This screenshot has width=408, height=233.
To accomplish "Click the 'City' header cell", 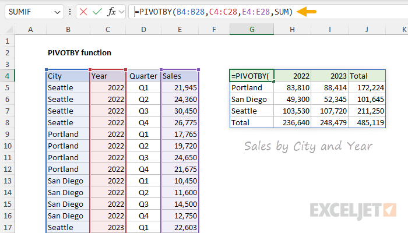I will coord(68,76).
